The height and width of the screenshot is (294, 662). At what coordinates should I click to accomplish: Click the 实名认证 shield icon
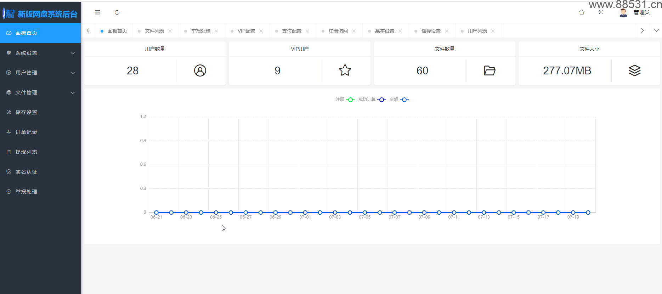(x=9, y=172)
